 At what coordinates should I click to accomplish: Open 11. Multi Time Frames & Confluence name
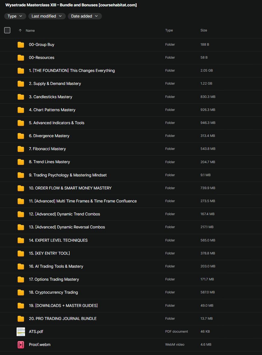(83, 201)
